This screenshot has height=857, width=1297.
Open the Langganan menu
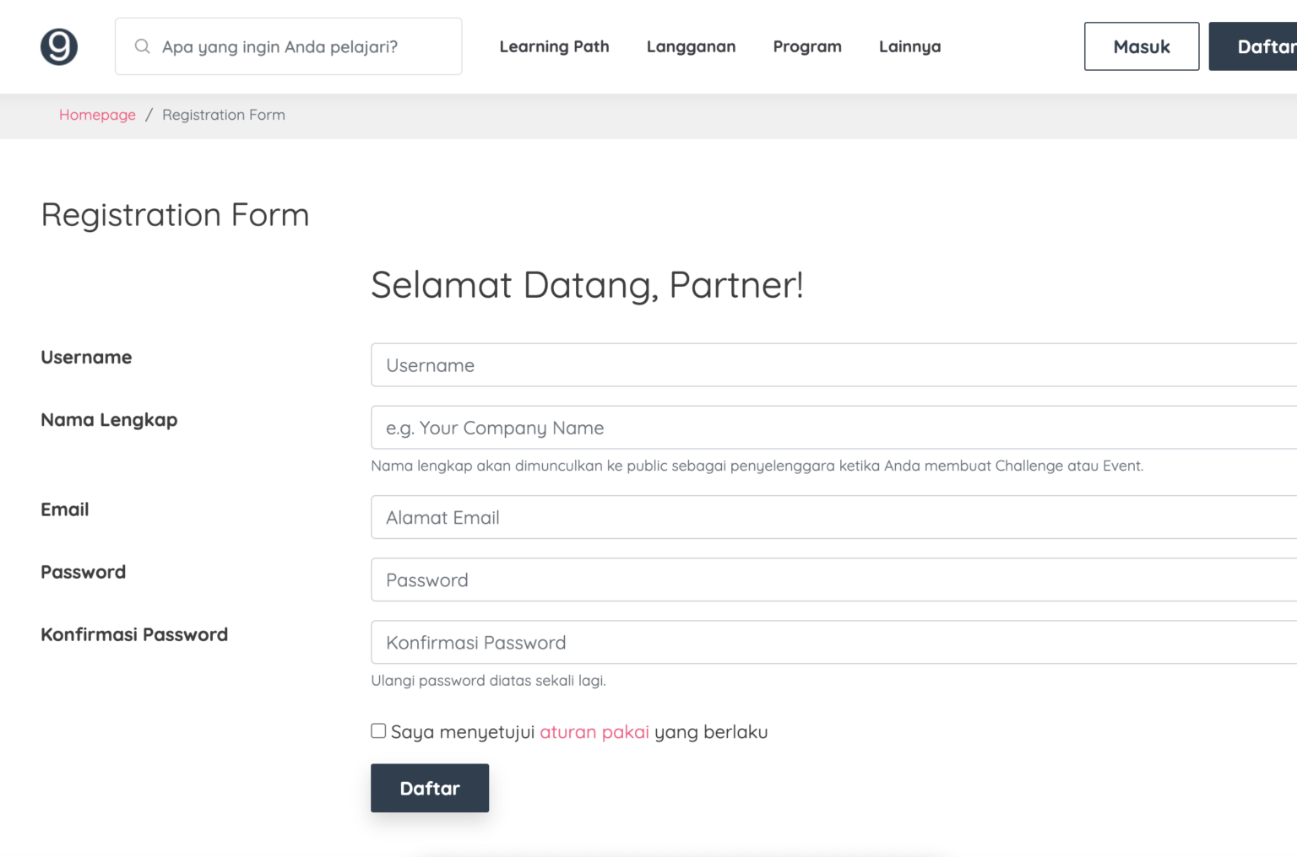691,46
